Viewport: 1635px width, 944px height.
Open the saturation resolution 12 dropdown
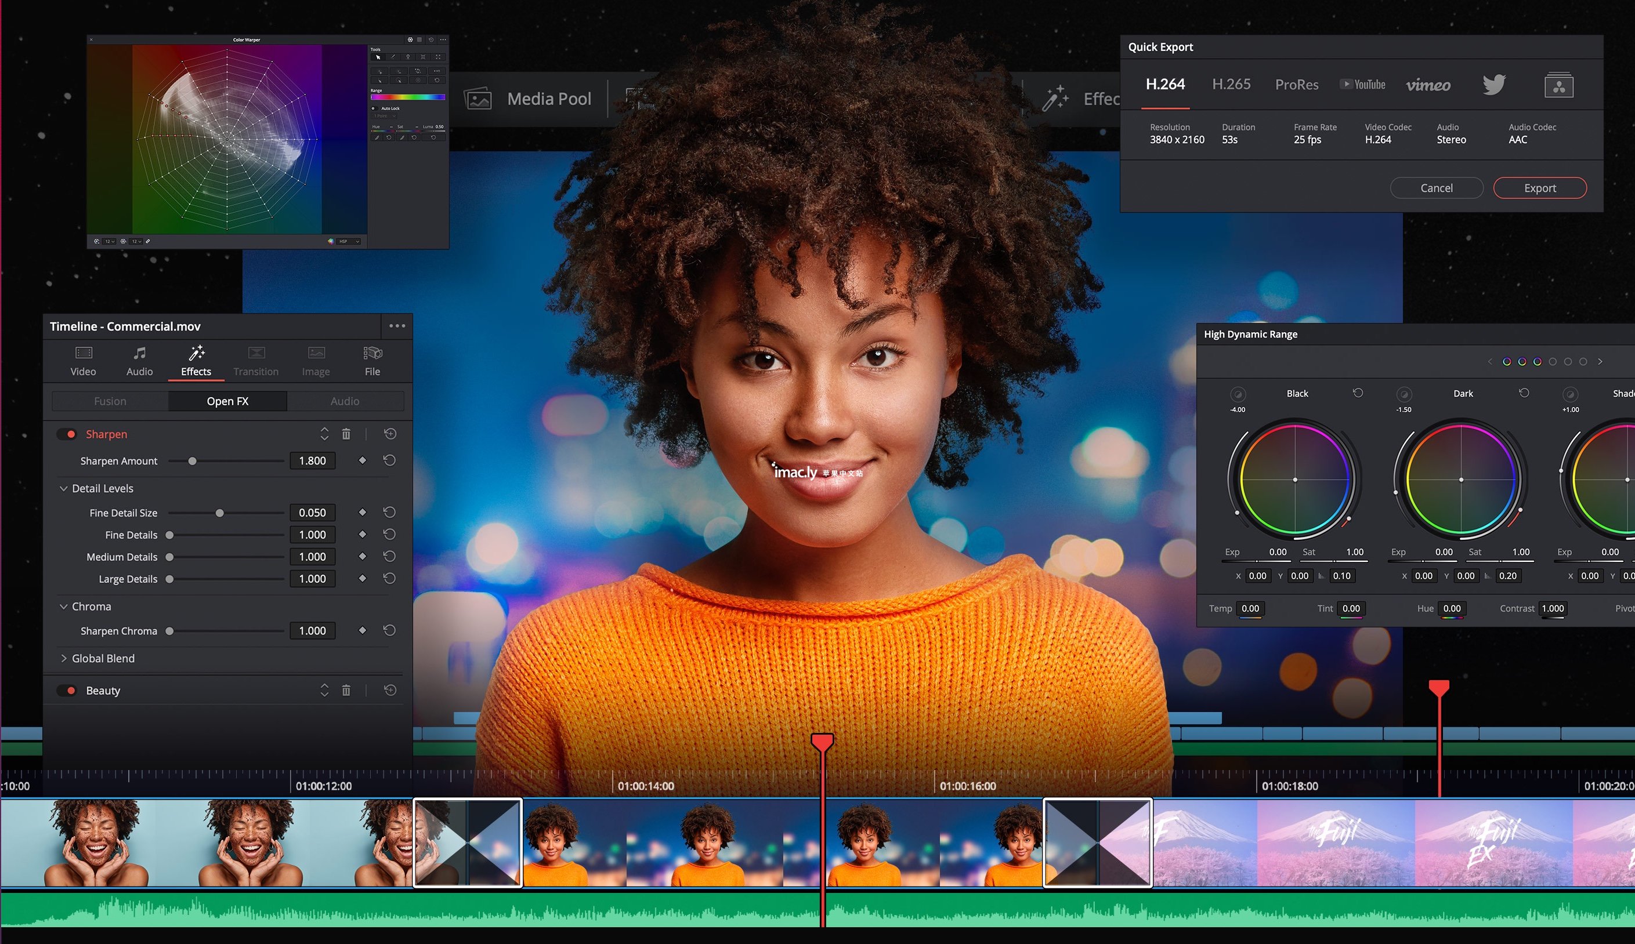point(136,242)
